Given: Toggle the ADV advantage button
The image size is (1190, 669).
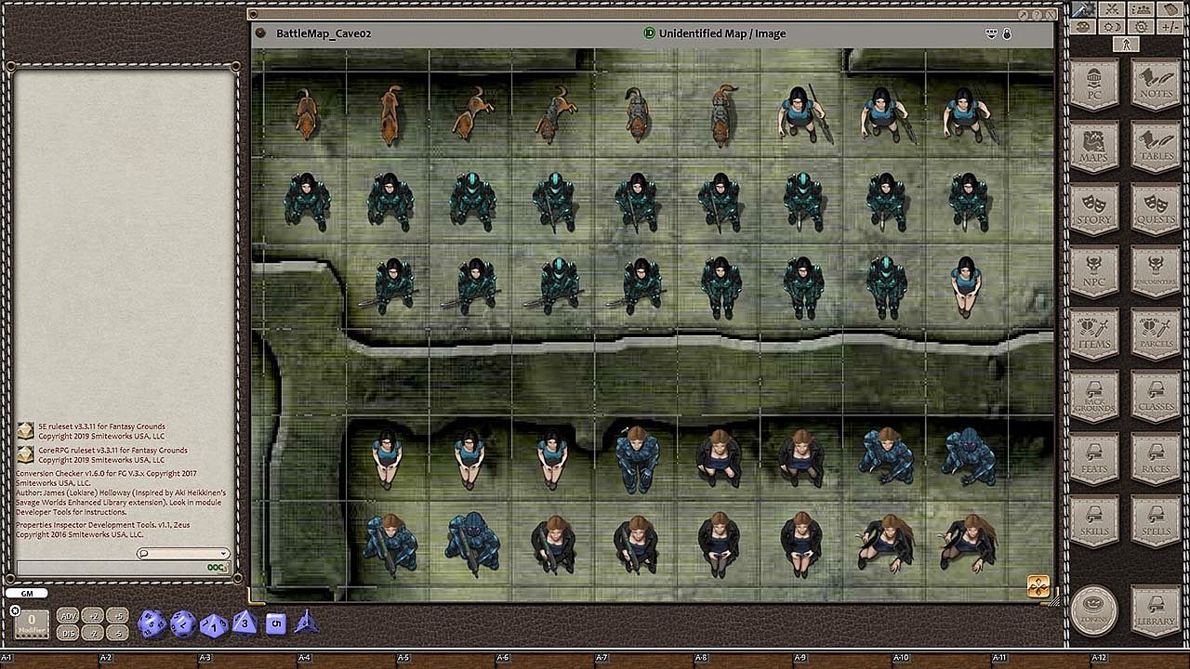Looking at the screenshot, I should pos(68,616).
